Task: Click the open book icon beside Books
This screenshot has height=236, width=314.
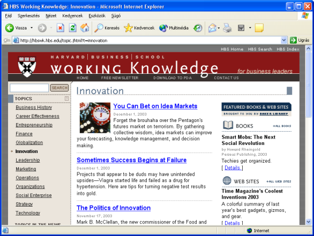Action: [x=228, y=125]
